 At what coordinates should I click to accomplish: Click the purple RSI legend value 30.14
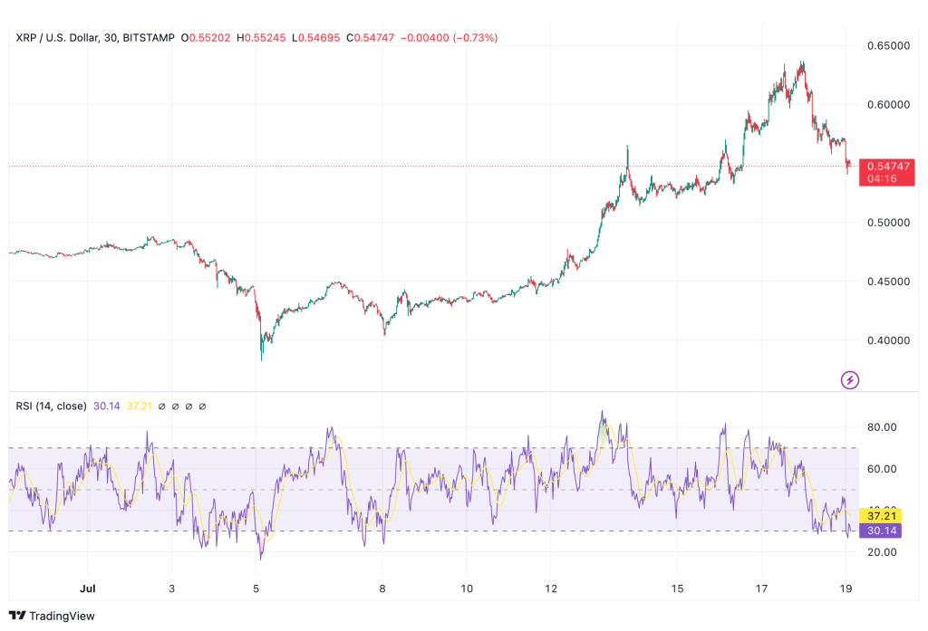(x=107, y=406)
